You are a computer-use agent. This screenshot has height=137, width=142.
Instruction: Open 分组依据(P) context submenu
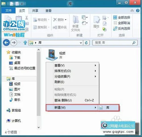[x=72, y=76]
